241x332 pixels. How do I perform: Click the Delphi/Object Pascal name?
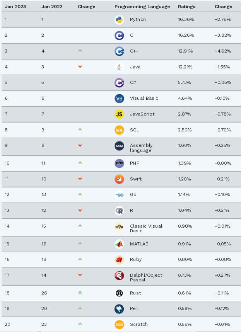[146, 278]
